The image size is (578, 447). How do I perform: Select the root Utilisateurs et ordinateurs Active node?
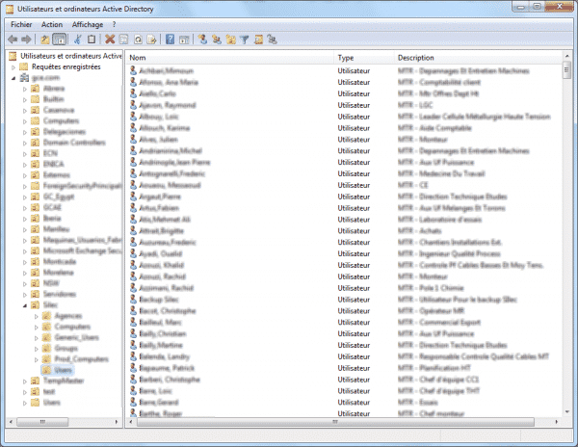tap(70, 56)
